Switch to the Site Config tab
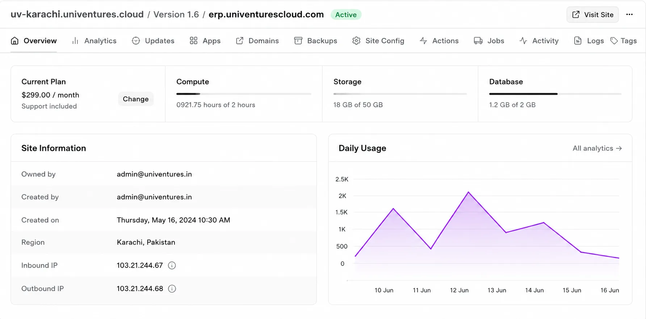This screenshot has height=319, width=646. [x=378, y=41]
